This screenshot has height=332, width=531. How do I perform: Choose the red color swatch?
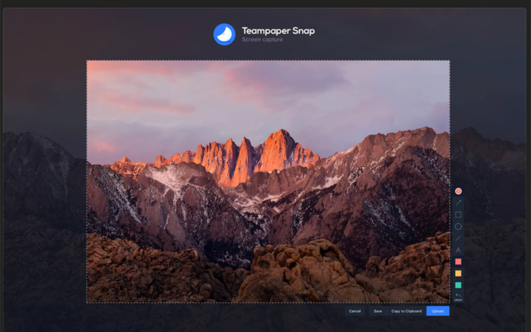[458, 262]
